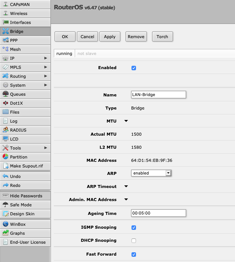Image resolution: width=235 pixels, height=262 pixels.
Task: Disable IGMP Snooping checkbox
Action: coord(134,227)
